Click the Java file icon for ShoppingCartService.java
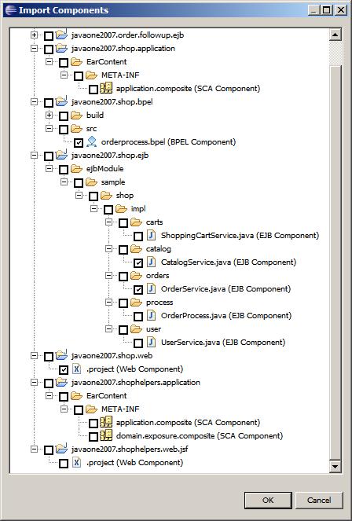This screenshot has width=352, height=521. 151,236
